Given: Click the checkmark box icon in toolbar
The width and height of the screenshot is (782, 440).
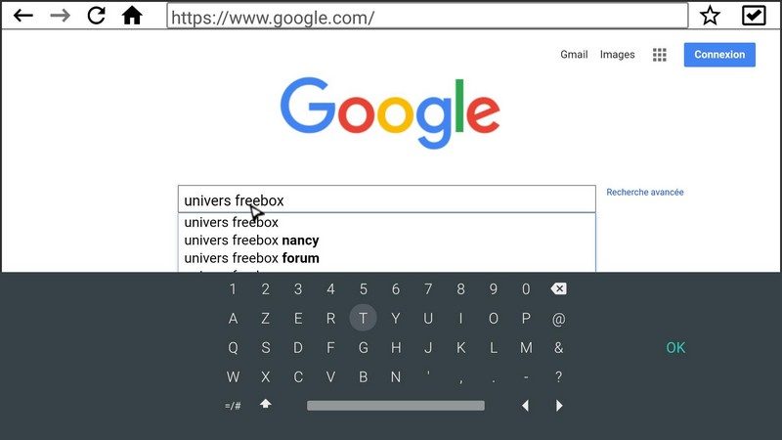Looking at the screenshot, I should click(x=754, y=16).
